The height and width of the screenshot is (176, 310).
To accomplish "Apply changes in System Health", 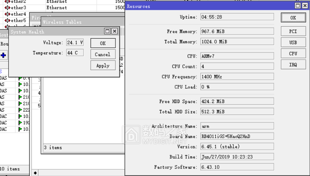I will [103, 65].
